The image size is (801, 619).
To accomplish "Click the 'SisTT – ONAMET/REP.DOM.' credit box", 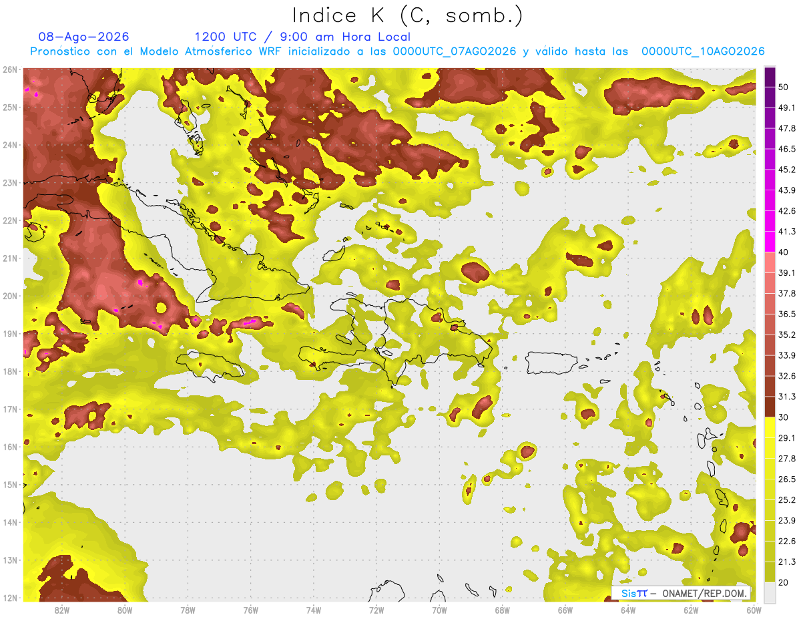I will tap(682, 593).
